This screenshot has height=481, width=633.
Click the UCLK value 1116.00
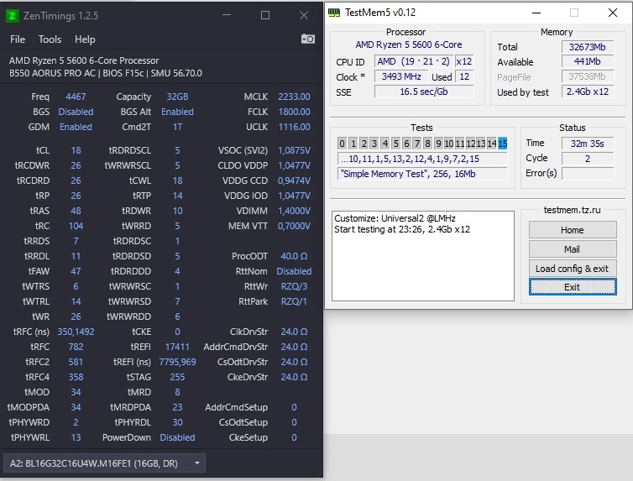(294, 127)
